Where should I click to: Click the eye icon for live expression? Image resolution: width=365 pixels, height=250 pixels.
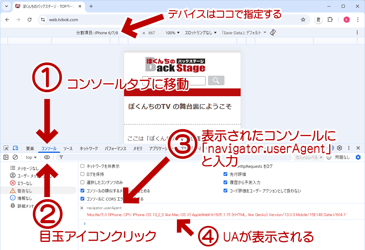pos(47,158)
